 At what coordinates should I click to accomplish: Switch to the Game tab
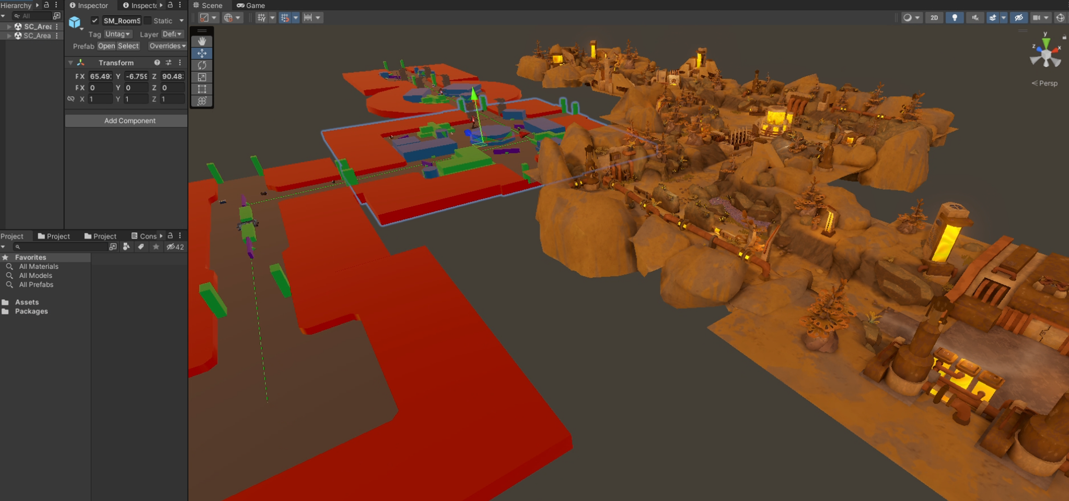point(251,5)
